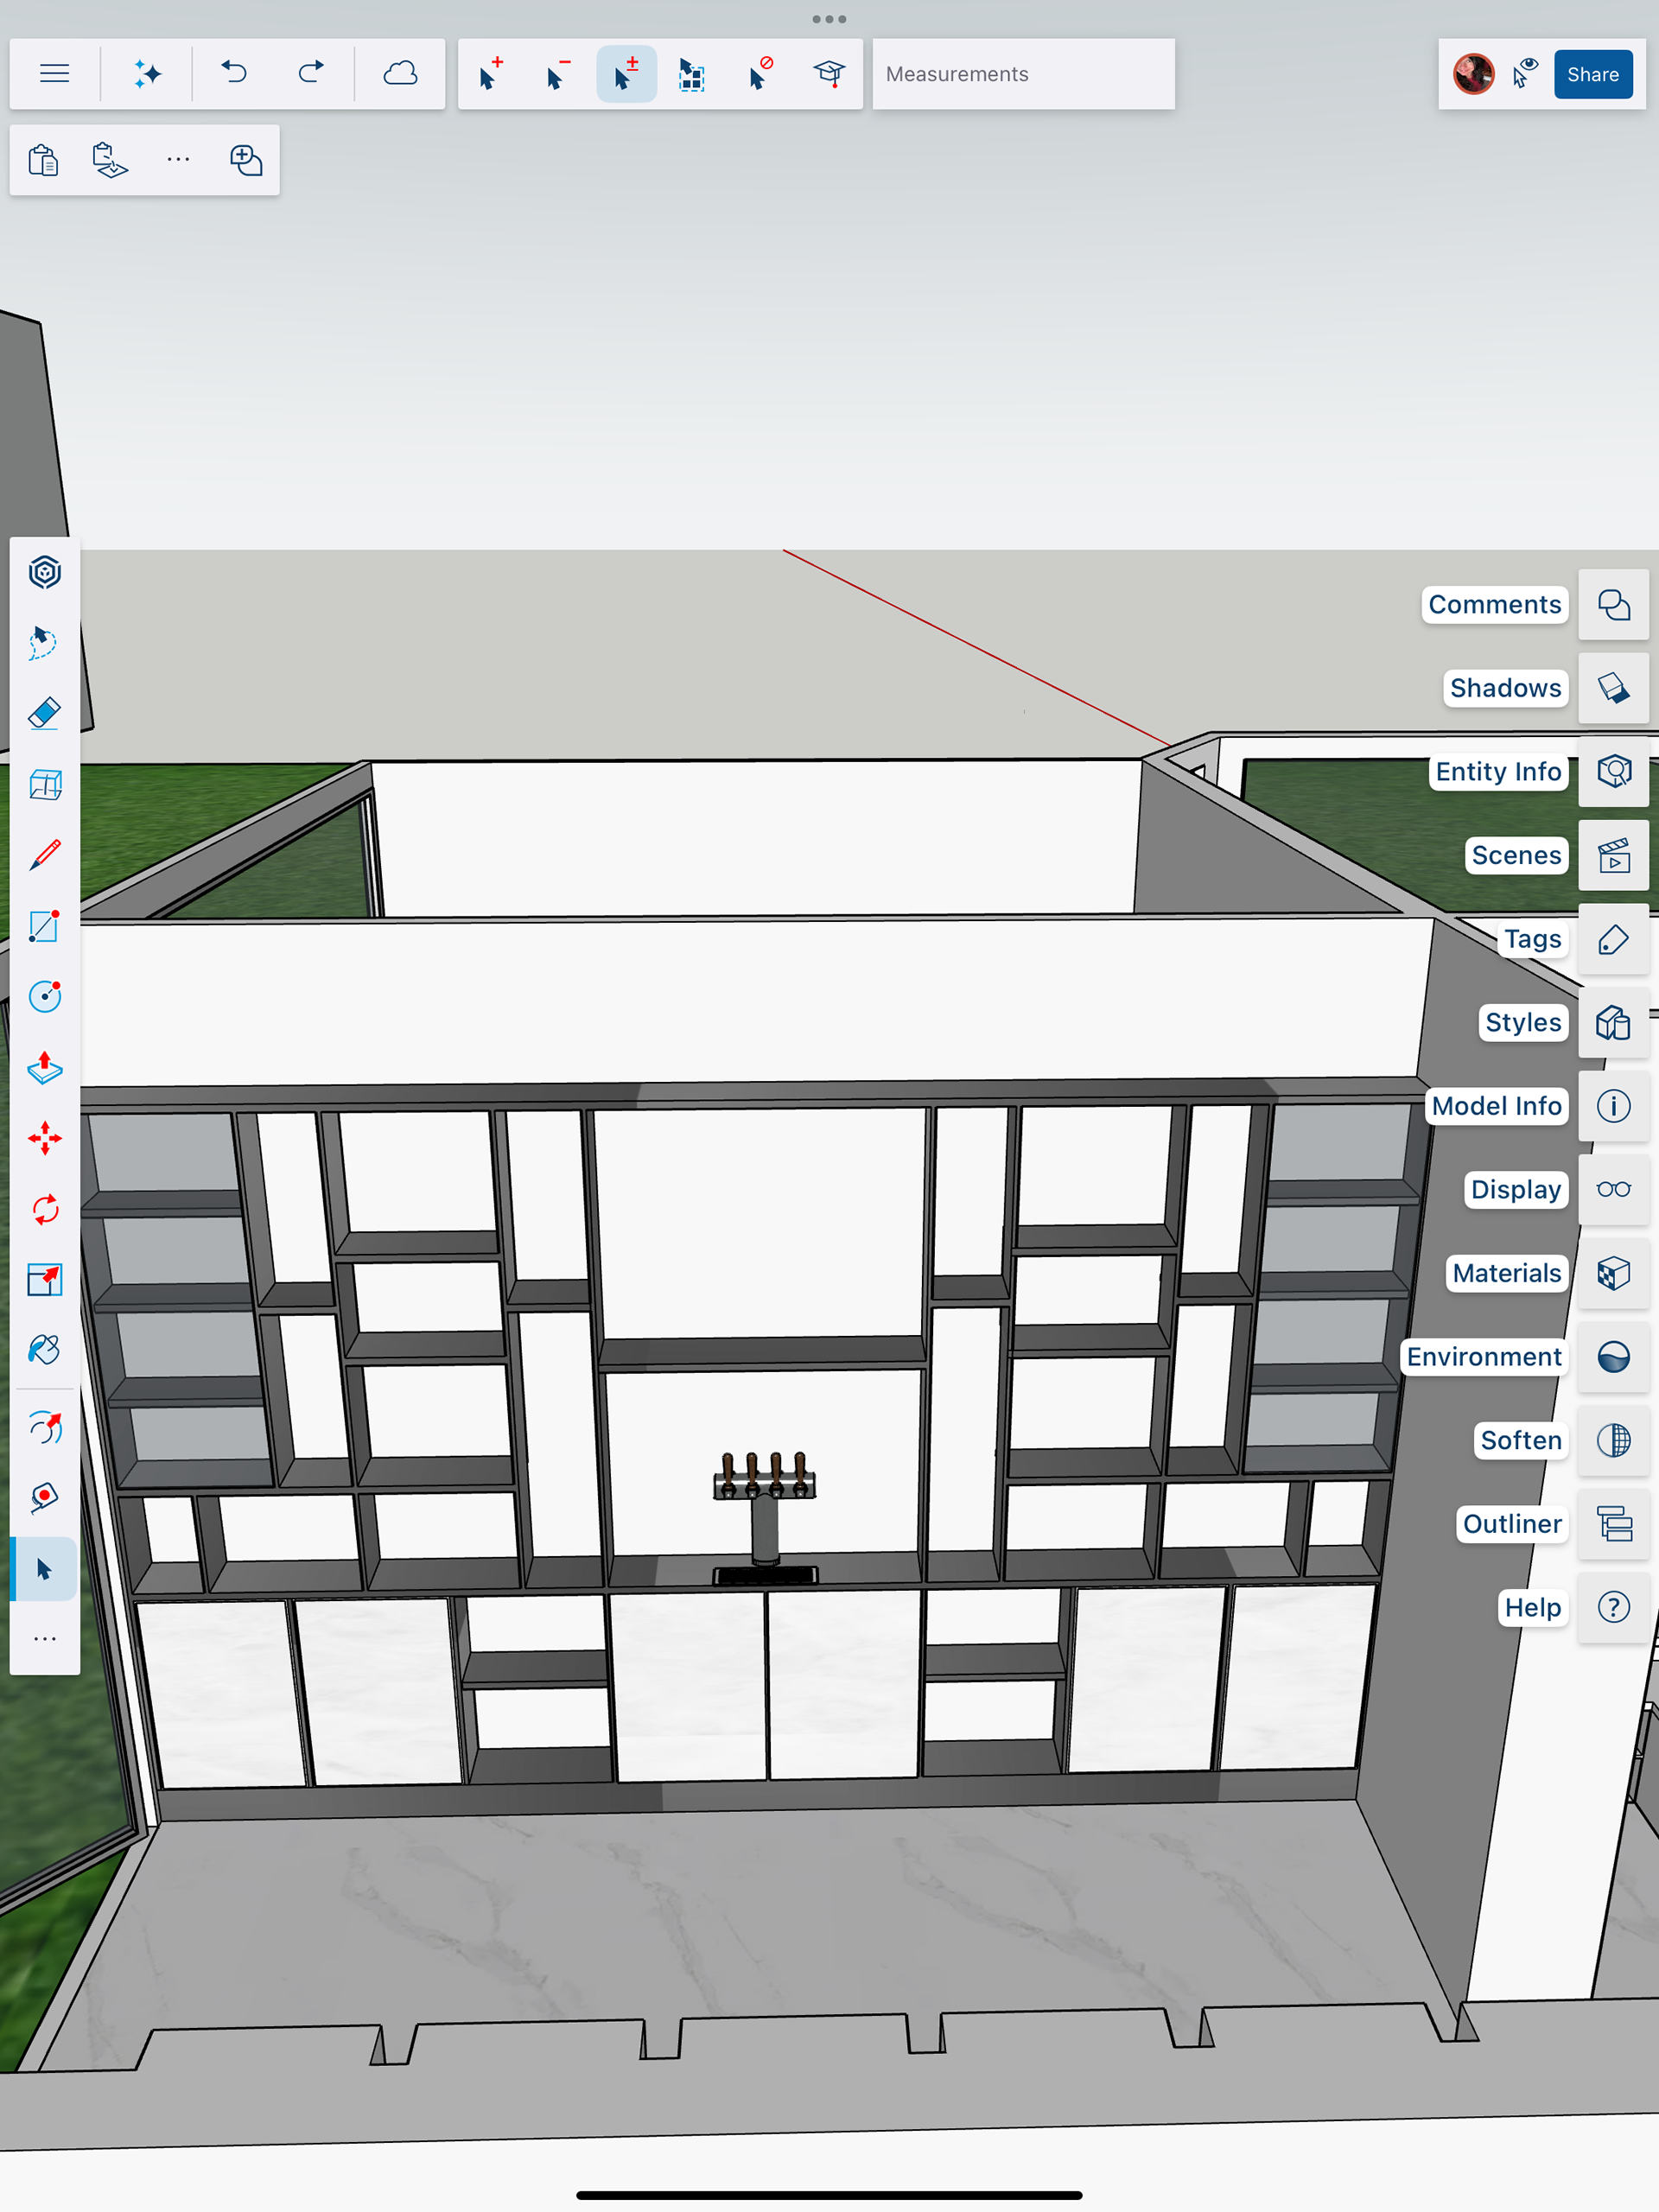Open the Styles panel
The height and width of the screenshot is (2212, 1659).
(1613, 1022)
